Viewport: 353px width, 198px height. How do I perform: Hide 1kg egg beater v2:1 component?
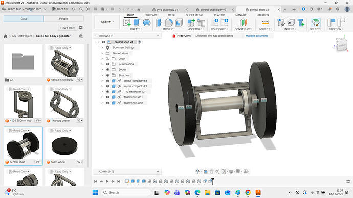(107, 91)
